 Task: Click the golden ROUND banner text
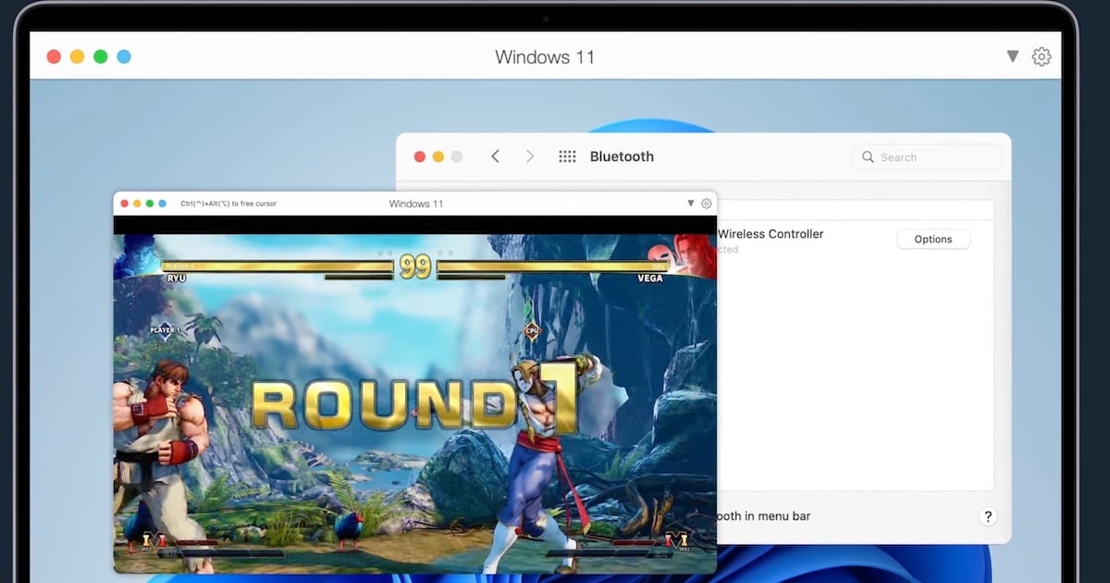pyautogui.click(x=384, y=407)
